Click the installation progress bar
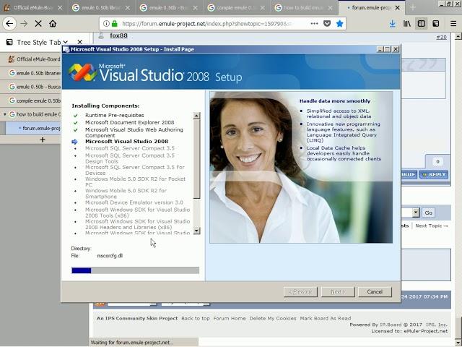462x347 pixels. tap(135, 270)
